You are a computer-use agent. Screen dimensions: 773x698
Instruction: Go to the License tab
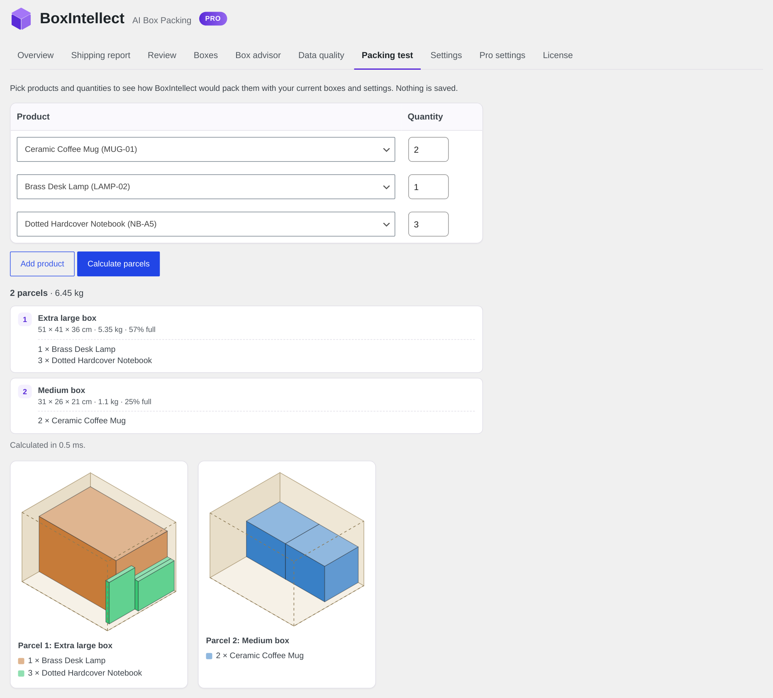pos(558,55)
